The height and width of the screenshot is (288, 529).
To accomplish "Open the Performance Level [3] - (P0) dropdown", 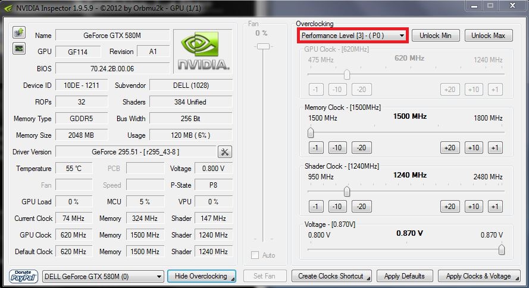I will (x=352, y=36).
